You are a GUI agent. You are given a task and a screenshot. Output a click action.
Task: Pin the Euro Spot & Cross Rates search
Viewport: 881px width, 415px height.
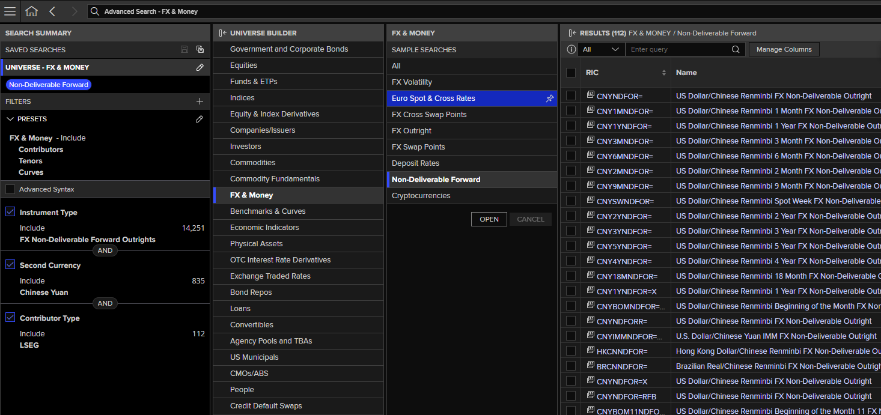click(x=549, y=98)
